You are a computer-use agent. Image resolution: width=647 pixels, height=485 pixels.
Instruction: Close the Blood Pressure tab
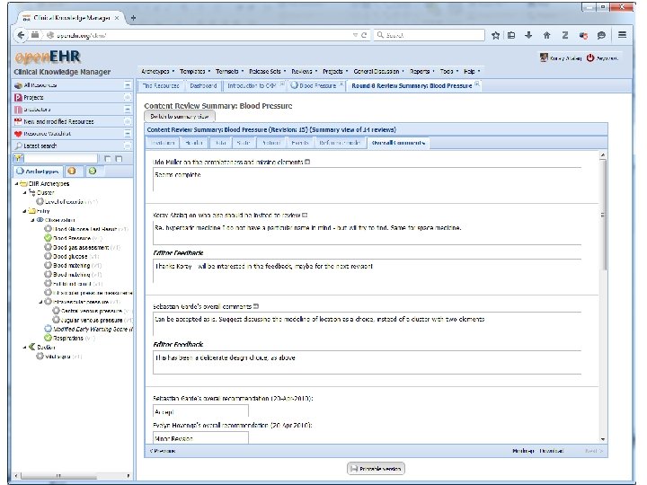(x=341, y=84)
